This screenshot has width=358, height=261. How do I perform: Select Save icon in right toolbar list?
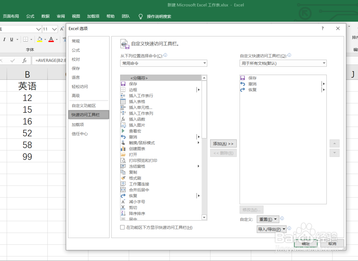[242, 78]
